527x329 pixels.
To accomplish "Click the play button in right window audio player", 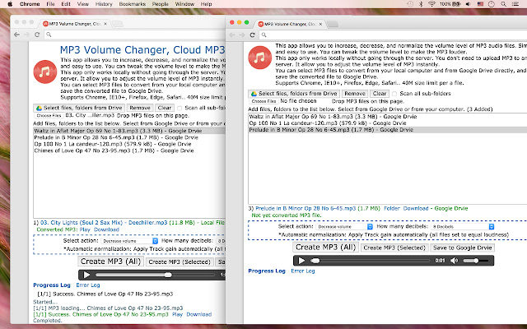I will pos(301,261).
